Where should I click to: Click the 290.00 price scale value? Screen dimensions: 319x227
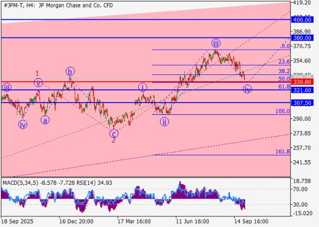[x=302, y=119]
